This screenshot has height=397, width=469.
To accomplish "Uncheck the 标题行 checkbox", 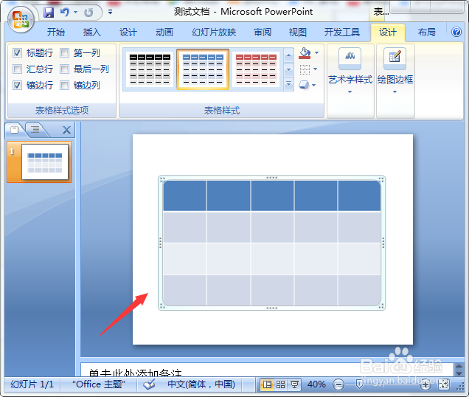I will click(x=18, y=53).
